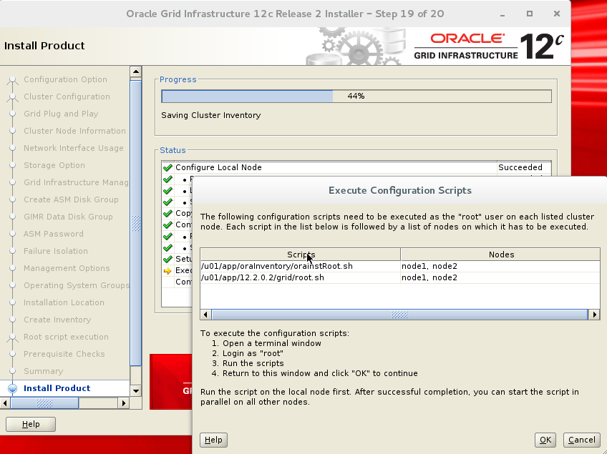This screenshot has width=607, height=454.
Task: Click the Help button at bottom left
Action: [x=30, y=424]
